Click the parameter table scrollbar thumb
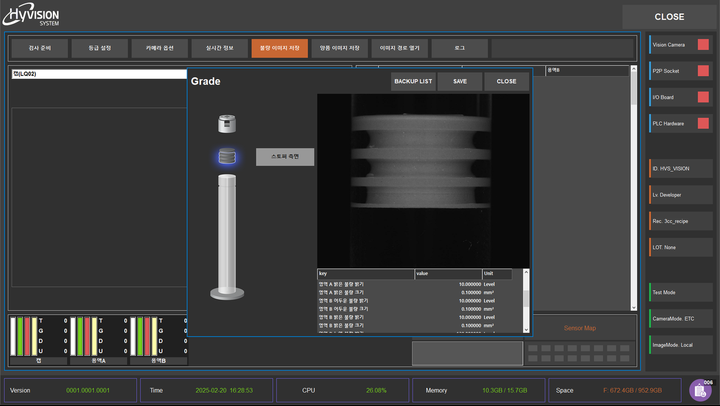The width and height of the screenshot is (720, 406). coord(526,298)
